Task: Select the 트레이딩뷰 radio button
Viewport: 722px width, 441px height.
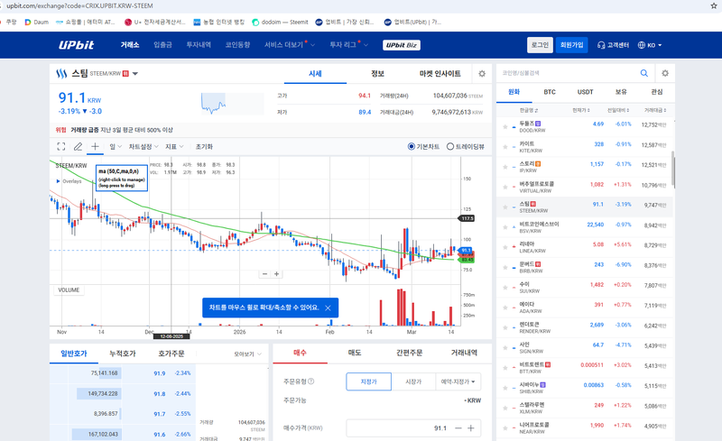Action: (x=450, y=146)
